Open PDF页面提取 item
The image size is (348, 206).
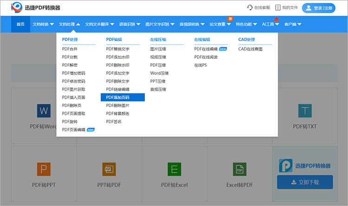[x=73, y=113]
